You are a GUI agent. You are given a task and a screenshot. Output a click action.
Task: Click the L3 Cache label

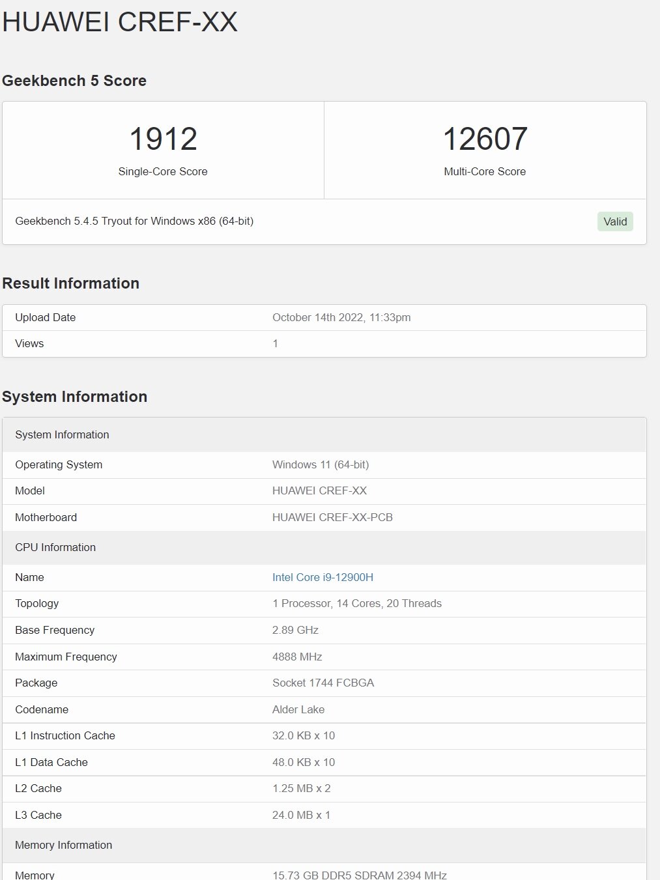[x=38, y=815]
